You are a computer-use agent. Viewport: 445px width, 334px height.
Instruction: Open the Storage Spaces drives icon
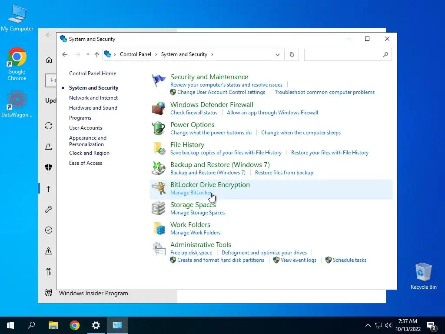tap(158, 208)
